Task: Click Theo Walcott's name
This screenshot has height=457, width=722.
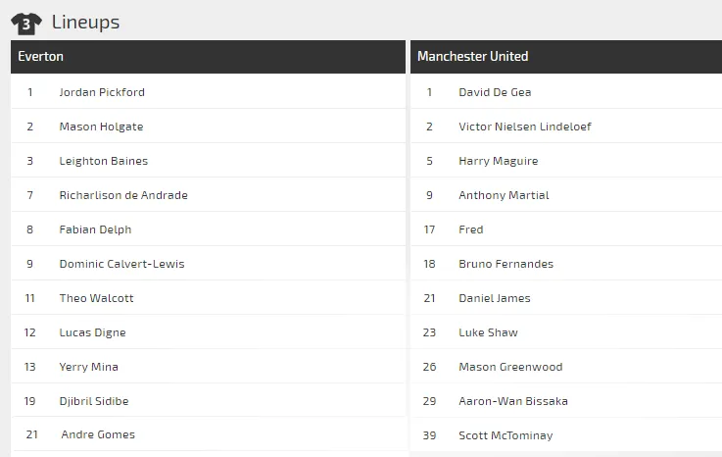Action: click(96, 298)
